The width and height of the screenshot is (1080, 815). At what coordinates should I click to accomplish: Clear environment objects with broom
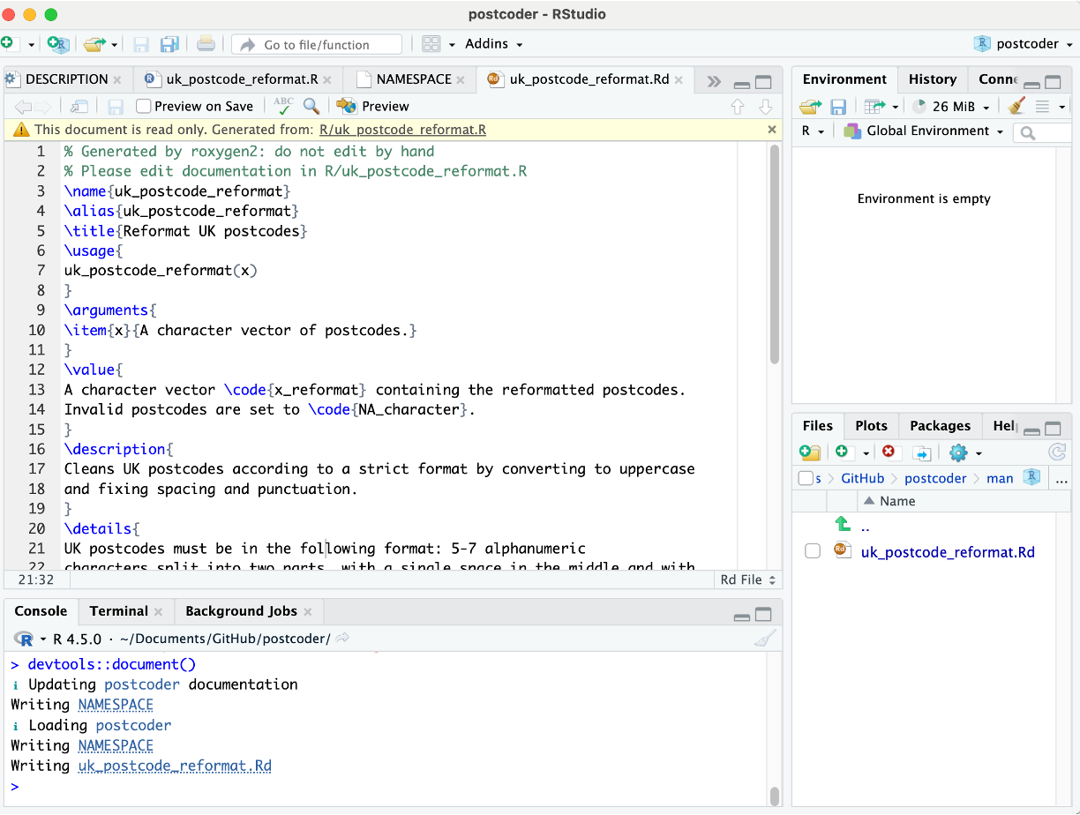1016,107
